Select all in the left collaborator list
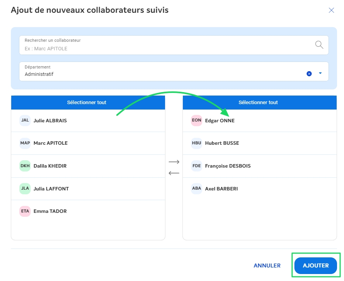The image size is (344, 281). click(x=88, y=102)
